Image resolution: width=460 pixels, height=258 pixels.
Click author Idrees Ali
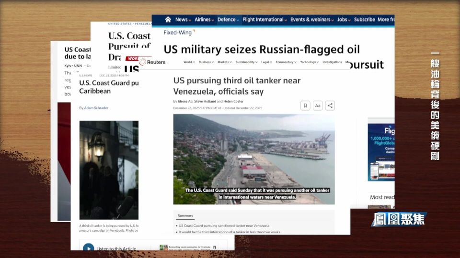coord(185,101)
